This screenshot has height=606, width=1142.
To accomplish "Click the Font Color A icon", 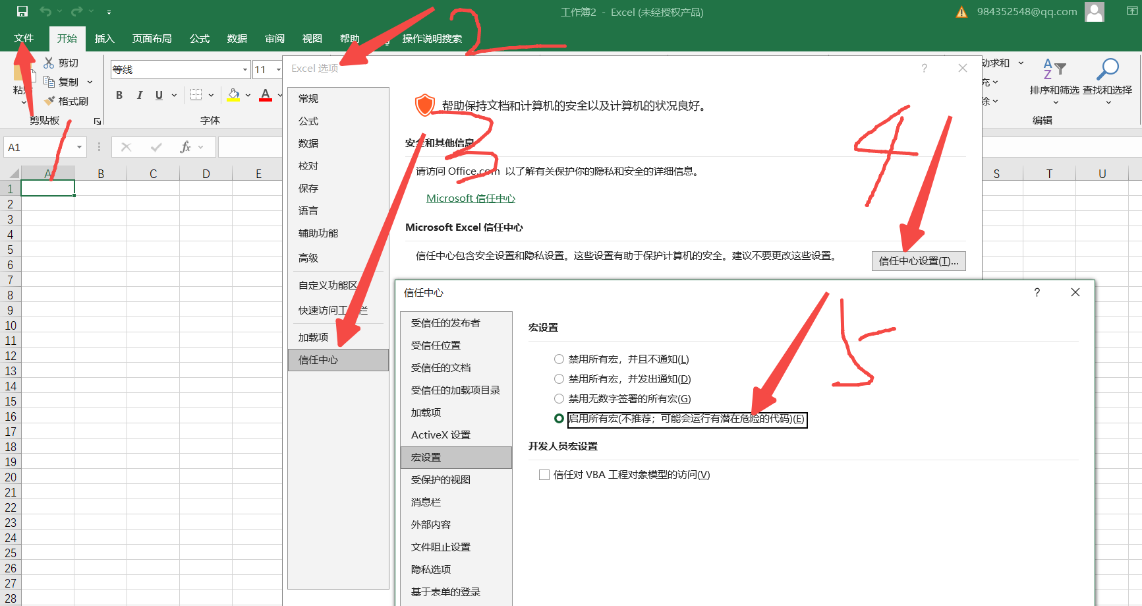I will point(266,95).
